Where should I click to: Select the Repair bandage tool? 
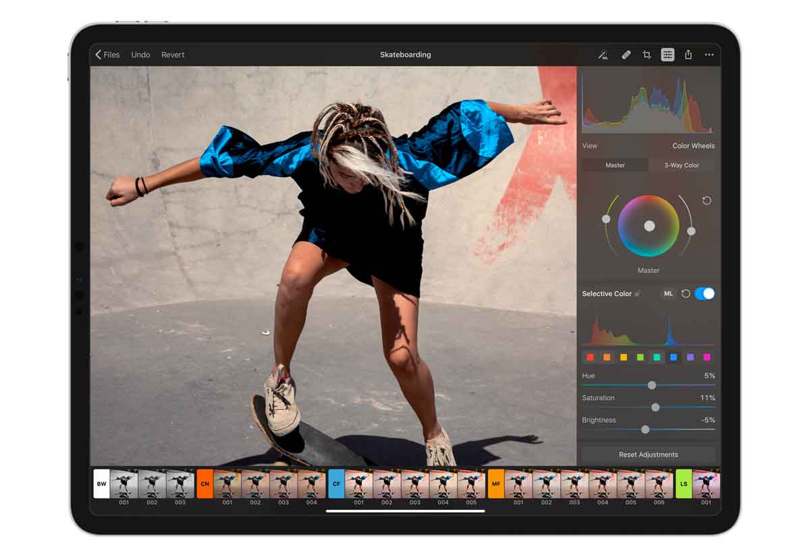pyautogui.click(x=626, y=55)
